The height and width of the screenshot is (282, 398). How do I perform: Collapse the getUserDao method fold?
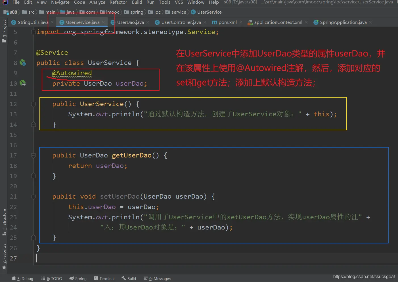(x=33, y=155)
